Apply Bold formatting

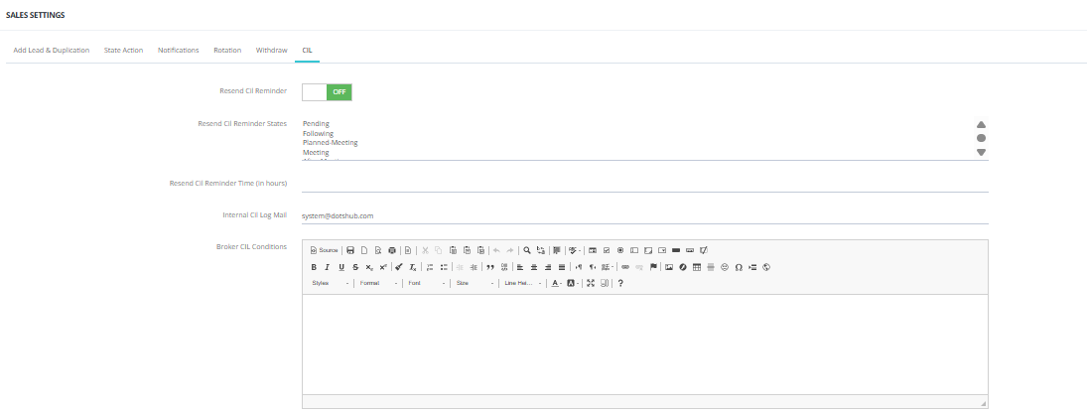coord(314,267)
